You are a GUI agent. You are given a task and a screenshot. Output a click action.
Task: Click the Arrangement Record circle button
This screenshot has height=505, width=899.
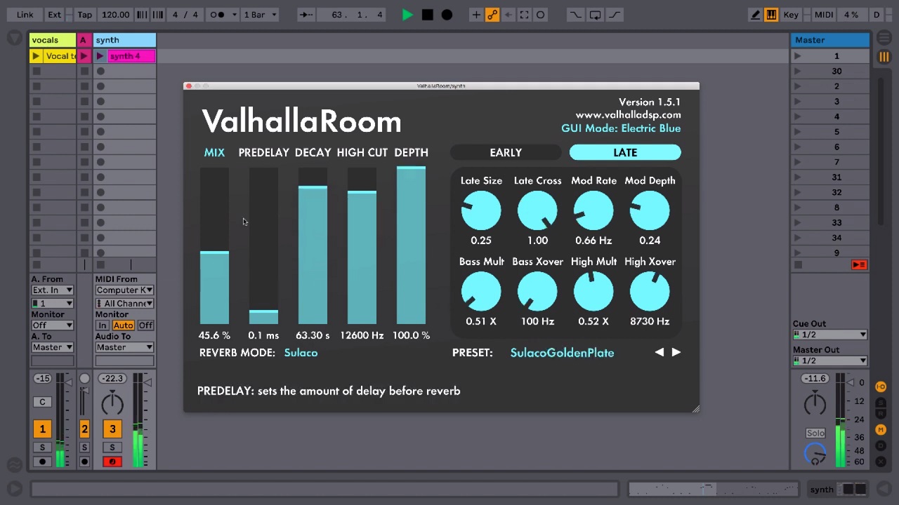click(x=447, y=15)
